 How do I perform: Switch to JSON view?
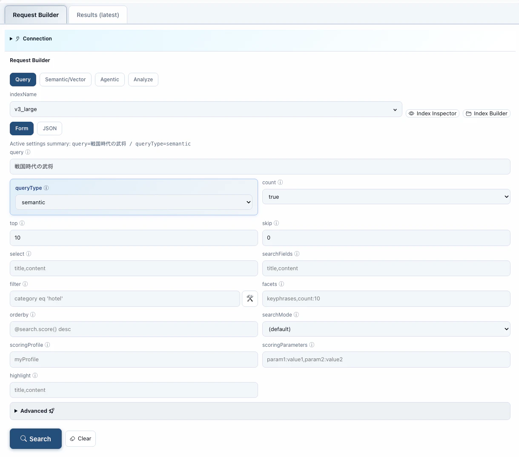tap(50, 129)
